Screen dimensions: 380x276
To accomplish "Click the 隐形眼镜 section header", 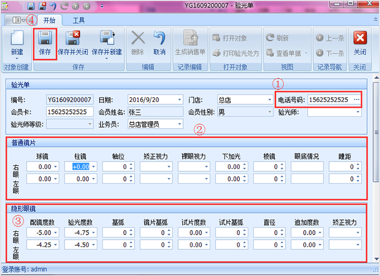I will (186, 209).
